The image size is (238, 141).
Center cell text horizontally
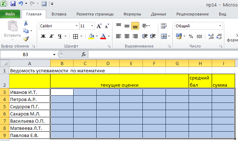127,36
